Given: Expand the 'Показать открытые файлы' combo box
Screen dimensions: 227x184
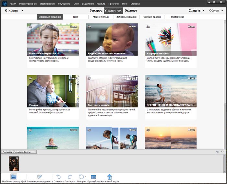Looking at the screenshot, I should (35, 152).
